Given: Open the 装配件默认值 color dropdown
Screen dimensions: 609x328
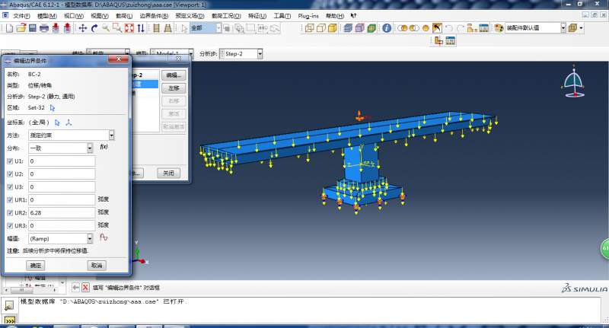Looking at the screenshot, I should [x=563, y=28].
